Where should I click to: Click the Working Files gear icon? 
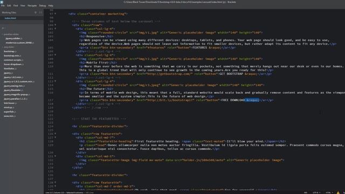[x=36, y=12]
